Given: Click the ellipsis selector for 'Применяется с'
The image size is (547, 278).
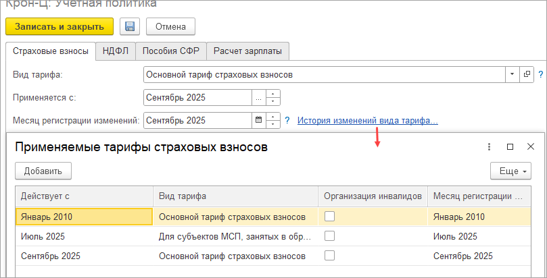Looking at the screenshot, I should (x=258, y=97).
